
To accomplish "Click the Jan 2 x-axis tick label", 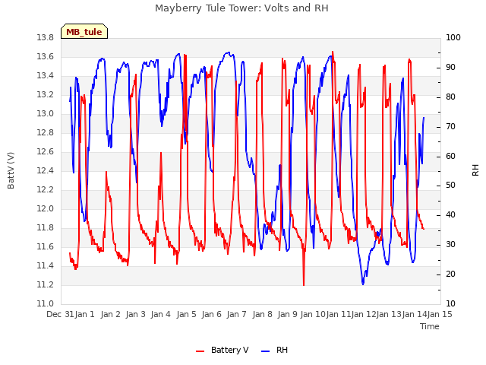I will 110,314.
